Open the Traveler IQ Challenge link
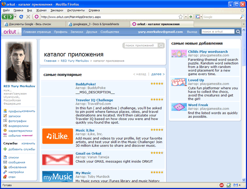Viewport: 247px width, 189px height. coord(94,100)
